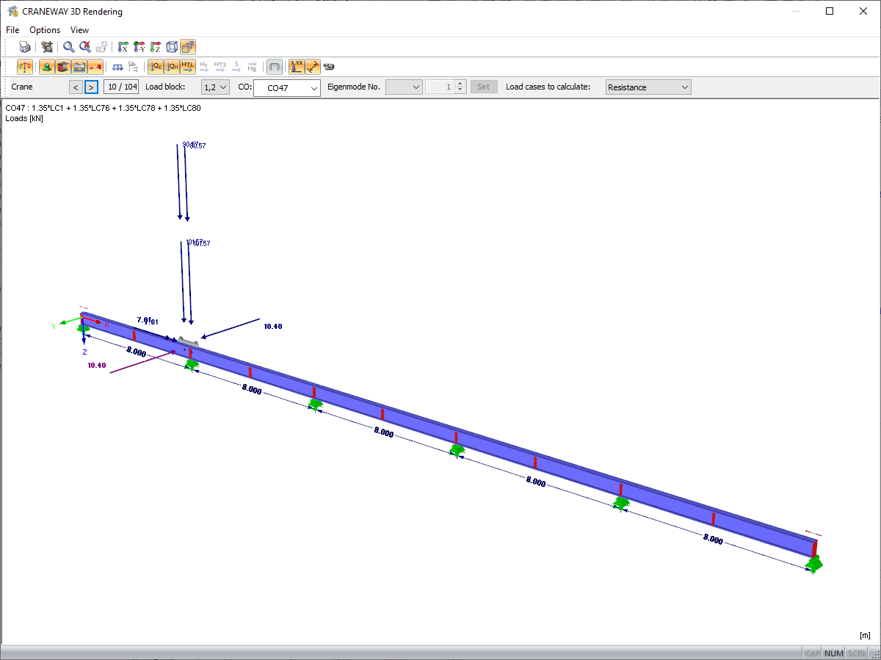881x660 pixels.
Task: Toggle solid rendering display mode
Action: [187, 47]
